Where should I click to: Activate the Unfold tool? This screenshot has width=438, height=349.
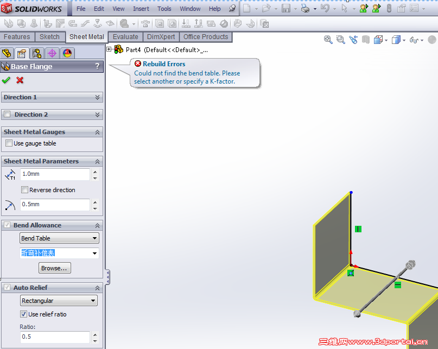[x=186, y=24]
